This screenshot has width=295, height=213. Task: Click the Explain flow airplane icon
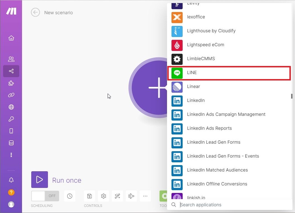[x=131, y=196]
